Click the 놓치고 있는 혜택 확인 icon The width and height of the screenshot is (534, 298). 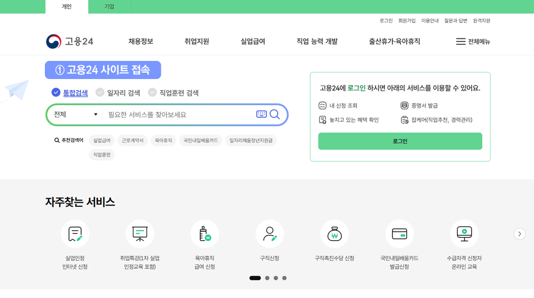tap(323, 120)
